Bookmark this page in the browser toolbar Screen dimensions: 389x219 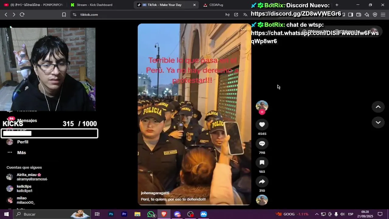click(64, 15)
